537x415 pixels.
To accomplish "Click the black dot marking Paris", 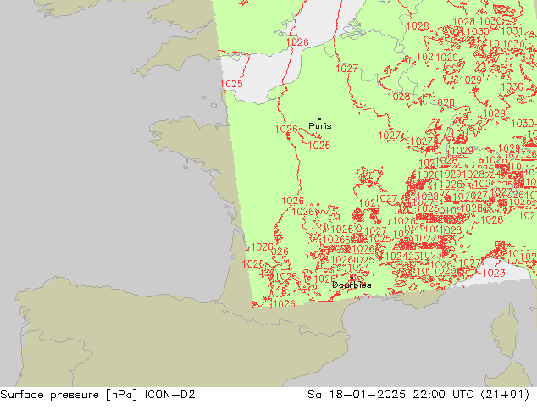I will tap(320, 119).
